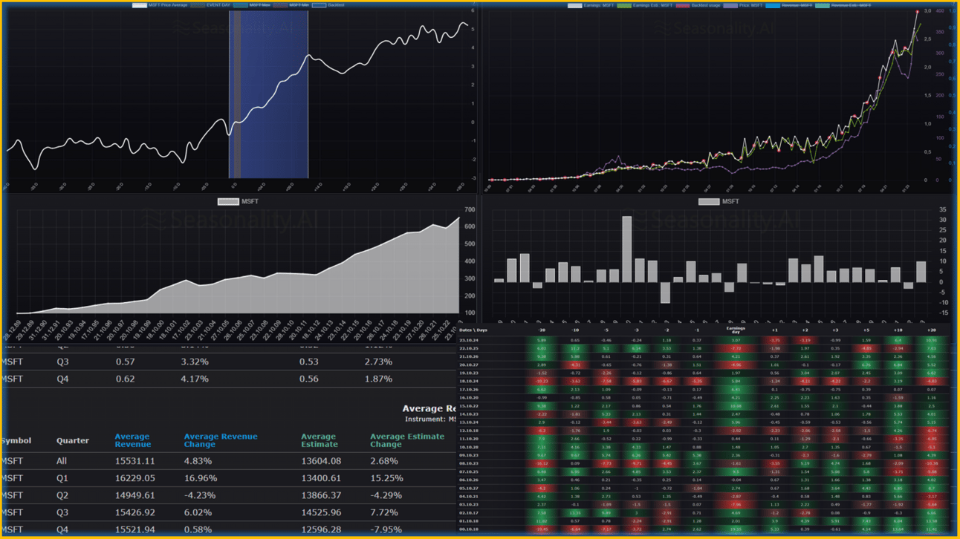Select the 14949.61 average revenue cell
This screenshot has width=960, height=539.
point(135,495)
